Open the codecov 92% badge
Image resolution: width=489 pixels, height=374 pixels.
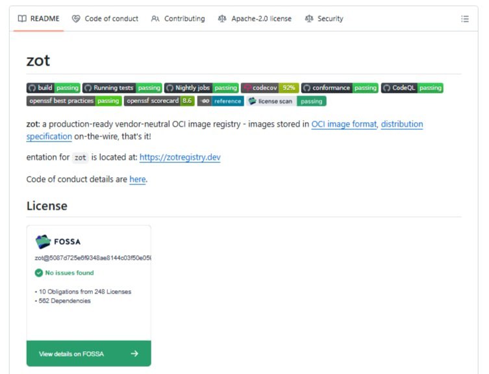point(270,88)
